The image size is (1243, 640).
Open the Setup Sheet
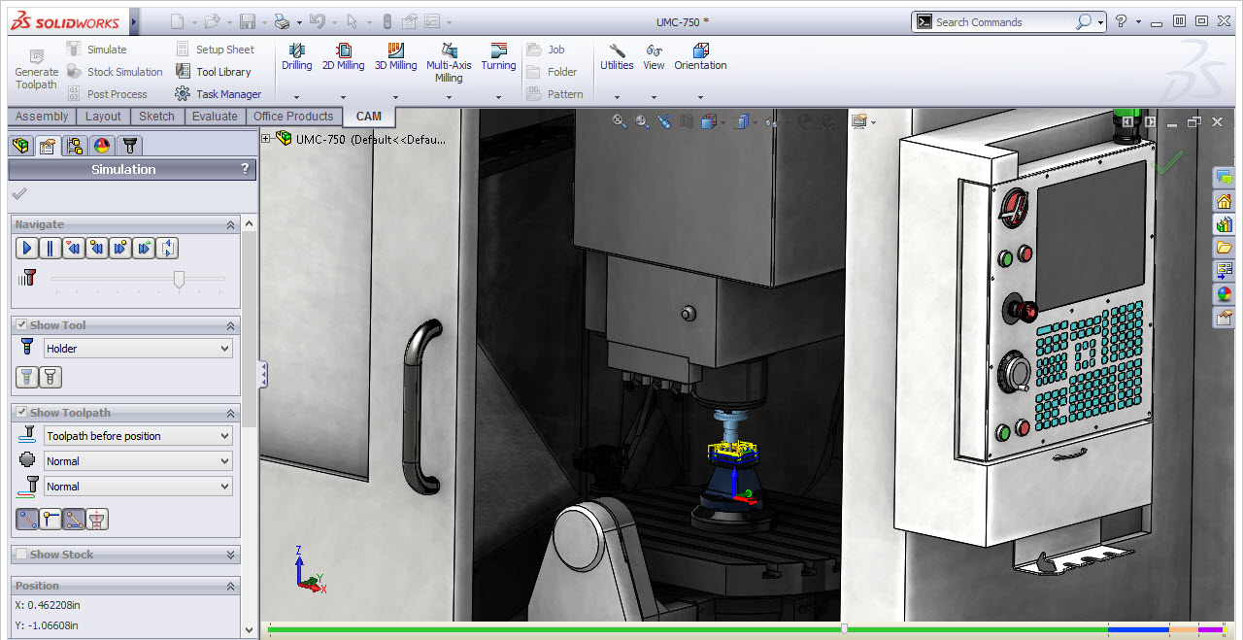click(x=215, y=50)
